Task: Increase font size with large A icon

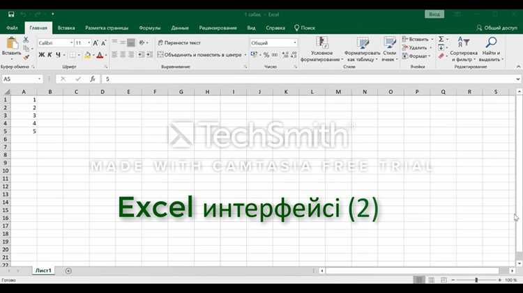Action: pos(96,43)
